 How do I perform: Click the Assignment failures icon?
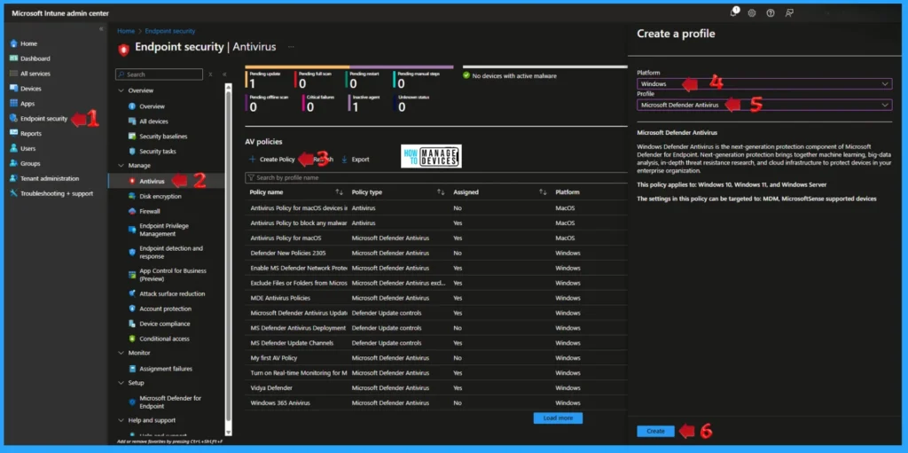(x=132, y=369)
